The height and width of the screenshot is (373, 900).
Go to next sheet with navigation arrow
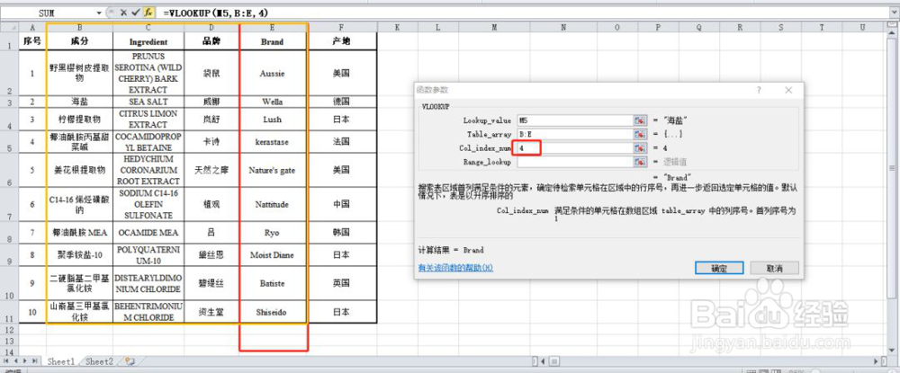coord(25,361)
